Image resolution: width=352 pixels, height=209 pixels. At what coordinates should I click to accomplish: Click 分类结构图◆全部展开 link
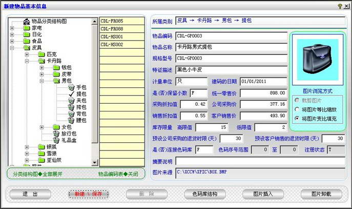coord(38,174)
